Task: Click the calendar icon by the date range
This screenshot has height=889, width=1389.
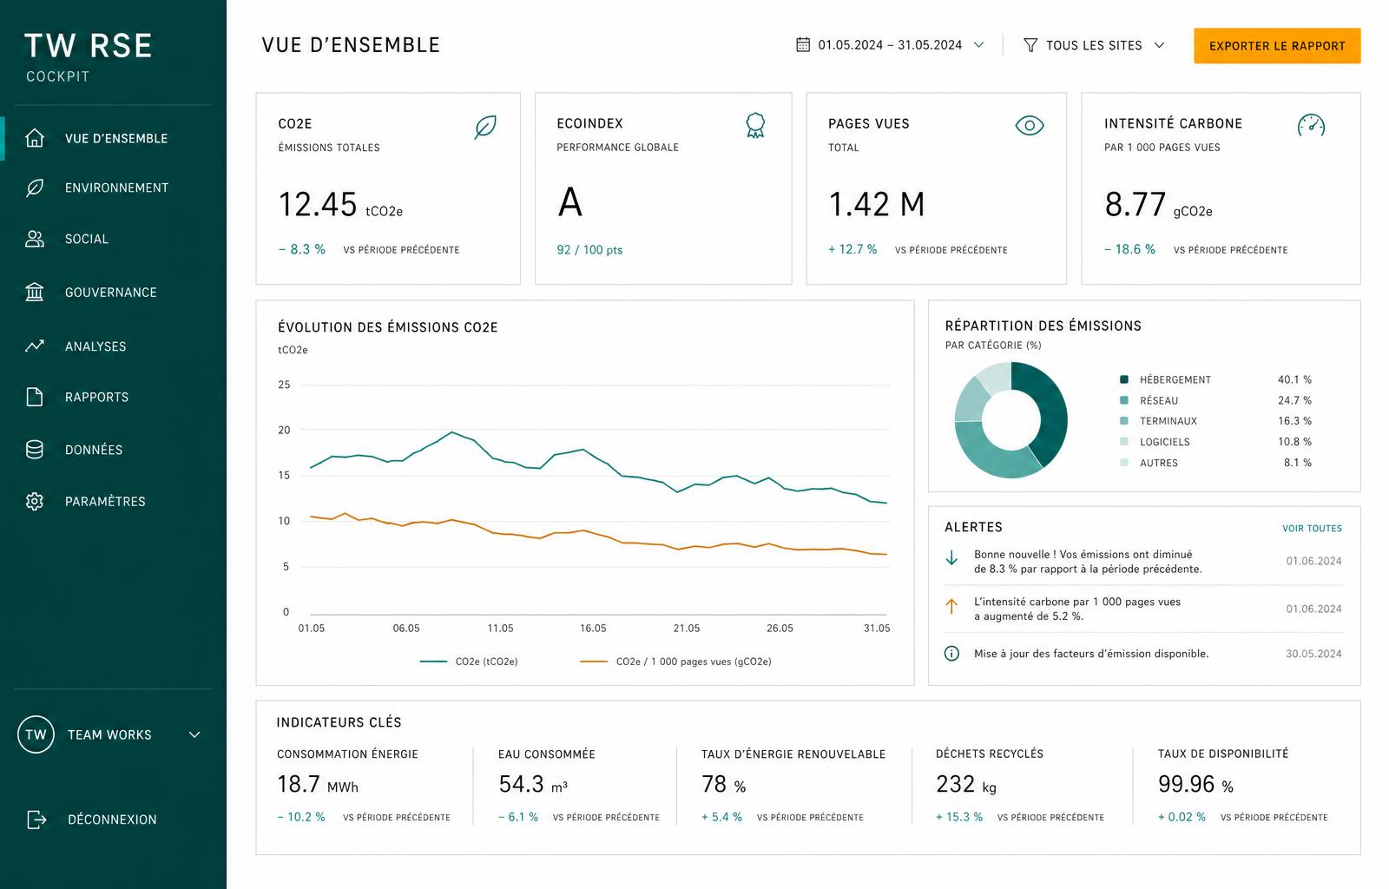Action: tap(803, 44)
